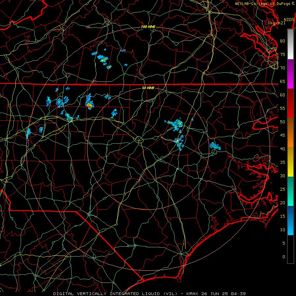Click the 5 value on VIL scale
Viewport: 296px width, 296px height.
click(x=284, y=243)
